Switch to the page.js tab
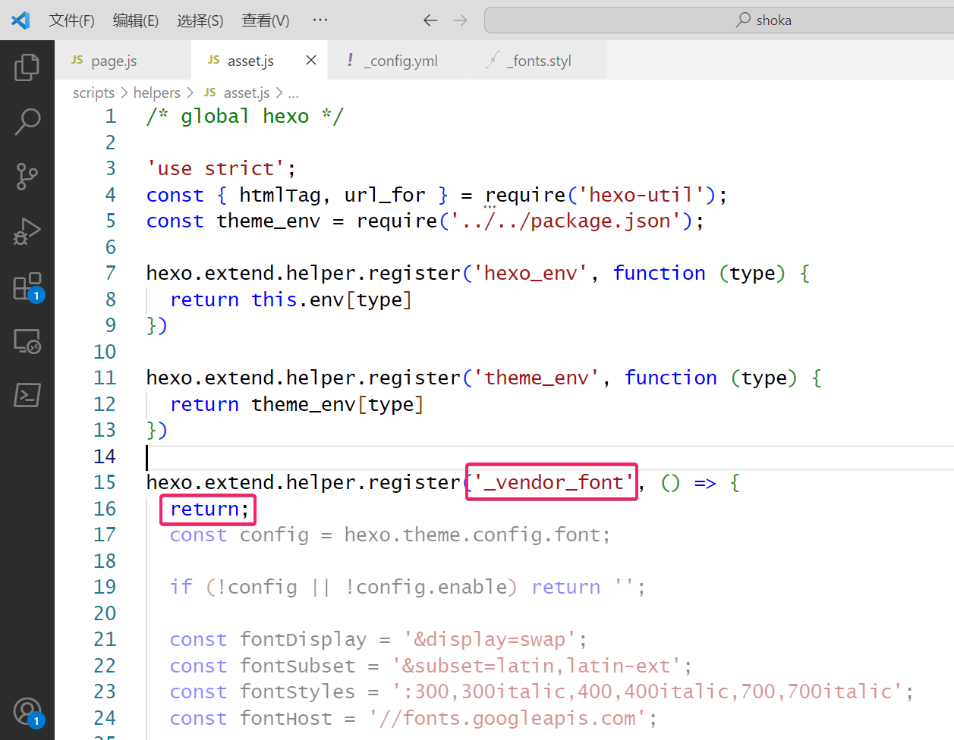Viewport: 954px width, 740px height. [x=114, y=61]
